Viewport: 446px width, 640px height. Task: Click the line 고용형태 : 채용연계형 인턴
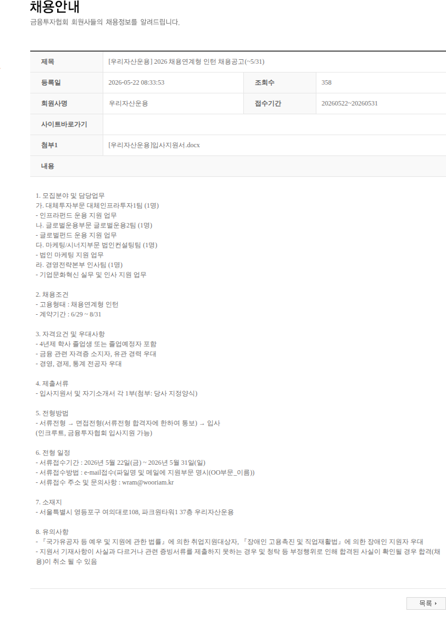tap(77, 304)
